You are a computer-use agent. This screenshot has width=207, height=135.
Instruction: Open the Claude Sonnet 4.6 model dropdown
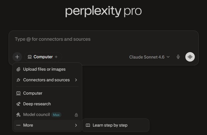pos(149,57)
